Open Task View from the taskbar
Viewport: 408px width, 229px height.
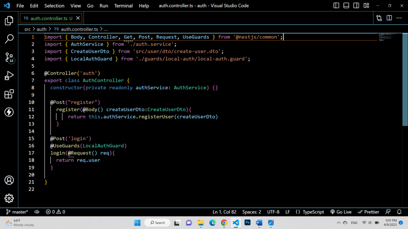pyautogui.click(x=177, y=223)
